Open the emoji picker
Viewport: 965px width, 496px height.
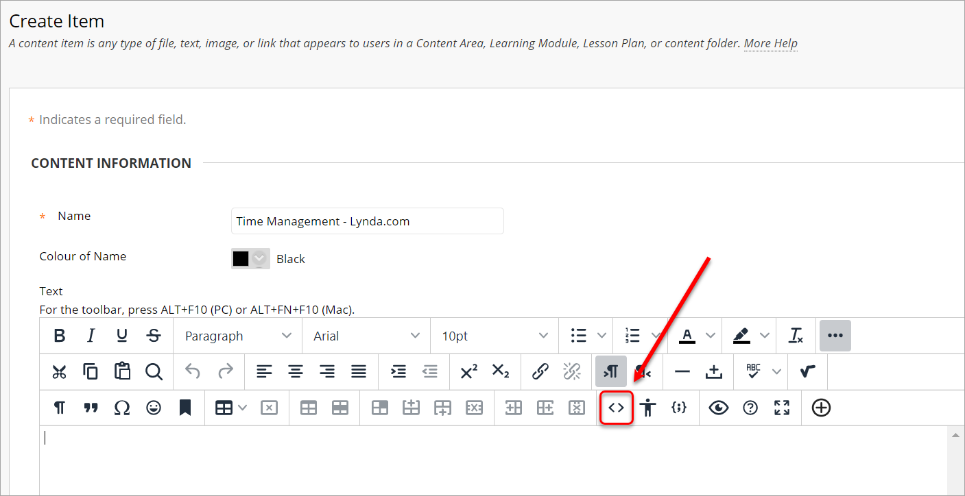click(154, 408)
